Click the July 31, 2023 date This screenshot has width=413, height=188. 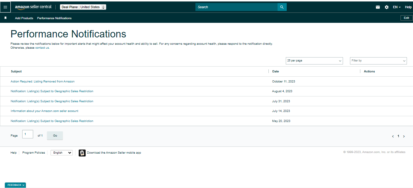[281, 101]
